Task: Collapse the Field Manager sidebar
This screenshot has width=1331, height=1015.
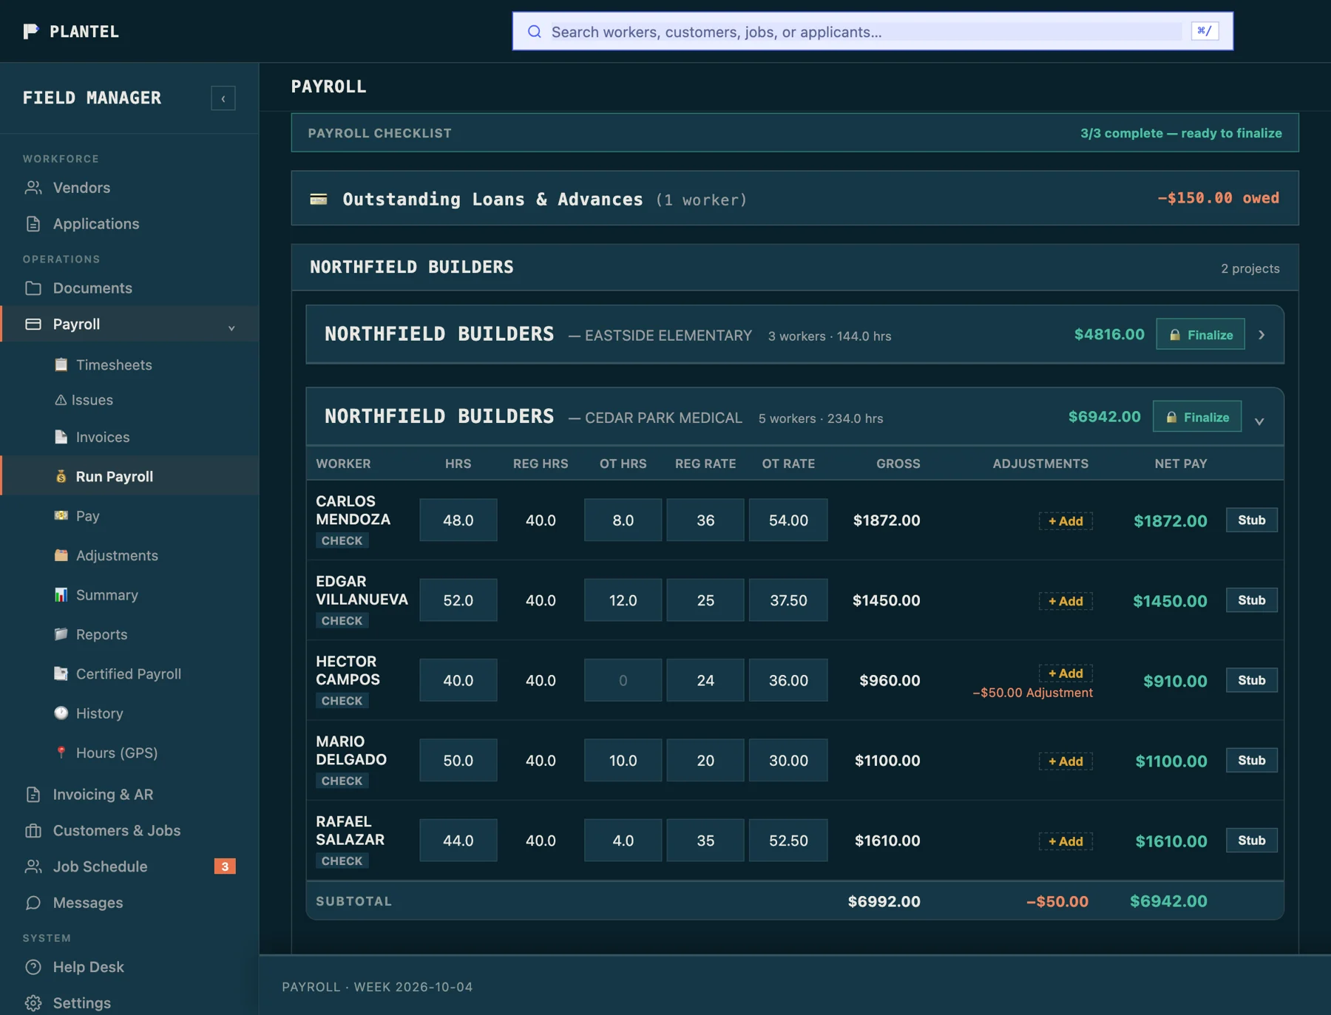Action: (223, 98)
